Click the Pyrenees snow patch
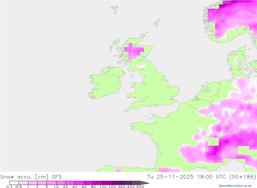The image size is (257, 188). coord(170,170)
